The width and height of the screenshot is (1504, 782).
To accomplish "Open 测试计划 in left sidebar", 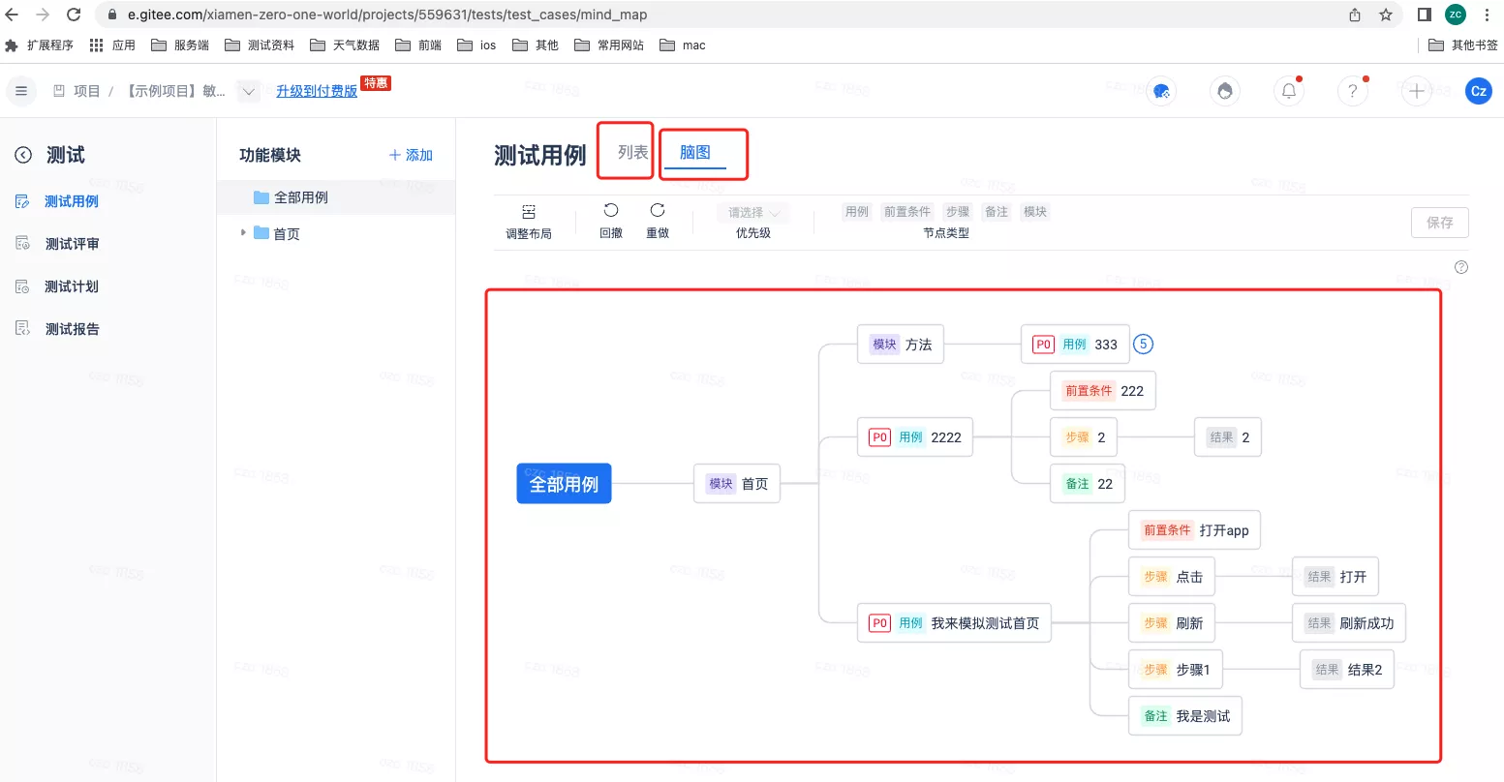I will [72, 286].
